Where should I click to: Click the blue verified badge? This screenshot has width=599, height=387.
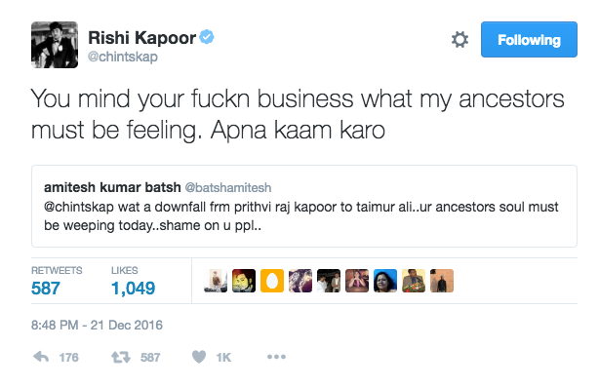[x=207, y=37]
